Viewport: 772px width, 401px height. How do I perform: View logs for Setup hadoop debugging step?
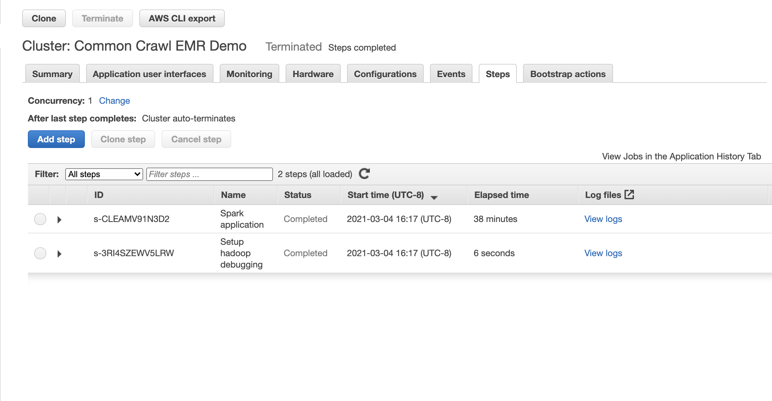603,253
